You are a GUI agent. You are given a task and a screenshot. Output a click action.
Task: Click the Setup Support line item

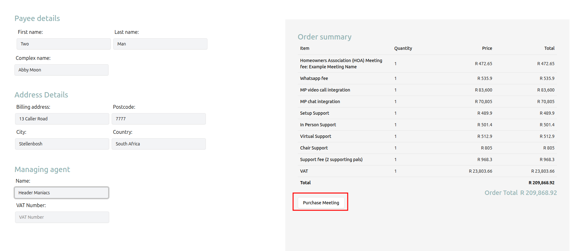(x=314, y=113)
